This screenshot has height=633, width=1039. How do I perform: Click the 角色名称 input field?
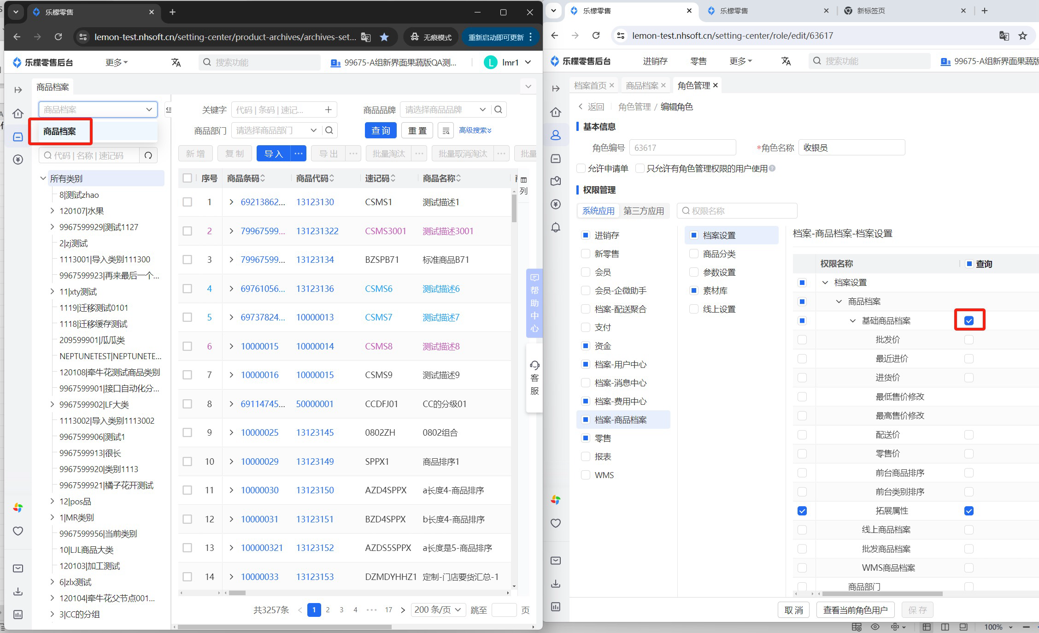852,148
